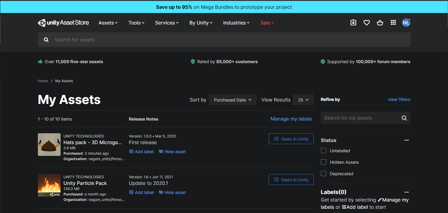
Task: Open the Assets menu dropdown
Action: (x=108, y=23)
